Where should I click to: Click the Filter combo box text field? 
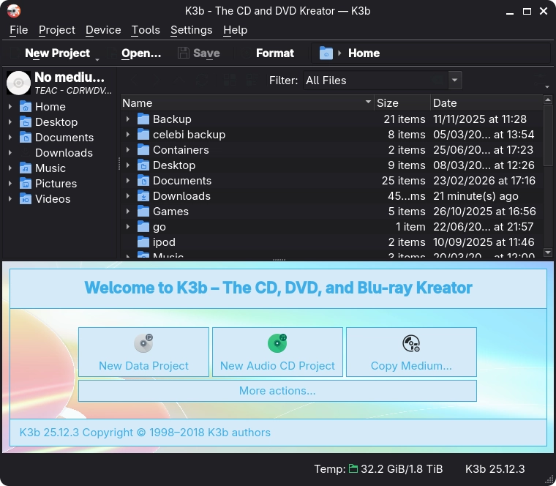click(x=376, y=81)
